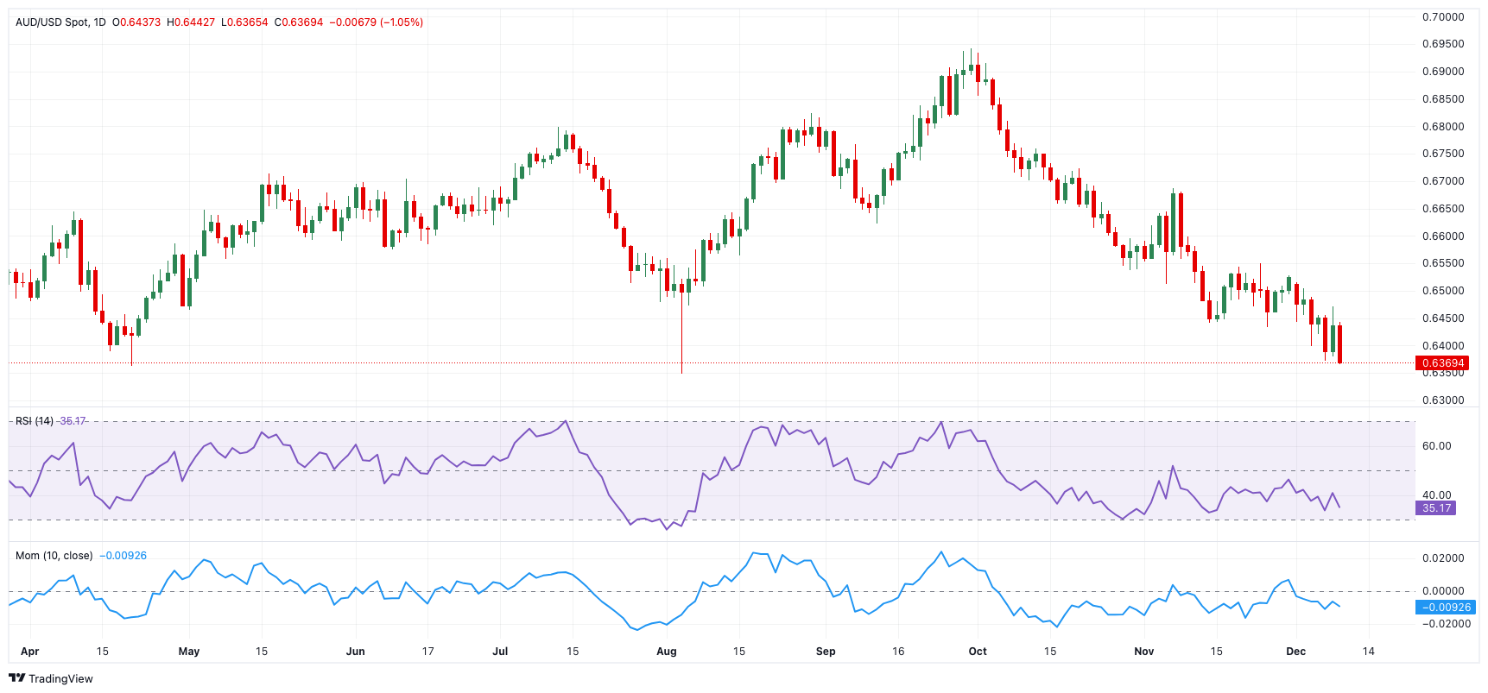Click the red 0.63694 current price tag
1488x693 pixels.
(1442, 363)
